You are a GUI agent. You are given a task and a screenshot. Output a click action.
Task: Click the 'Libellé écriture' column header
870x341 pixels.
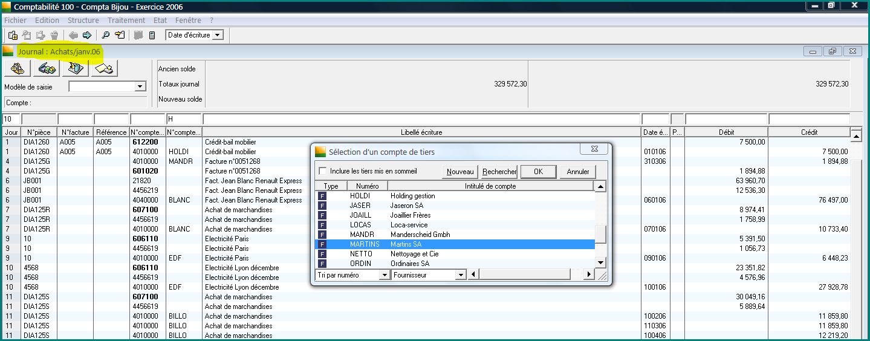click(x=421, y=132)
